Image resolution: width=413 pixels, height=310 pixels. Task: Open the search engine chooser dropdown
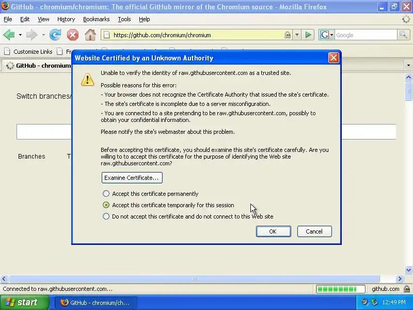331,35
